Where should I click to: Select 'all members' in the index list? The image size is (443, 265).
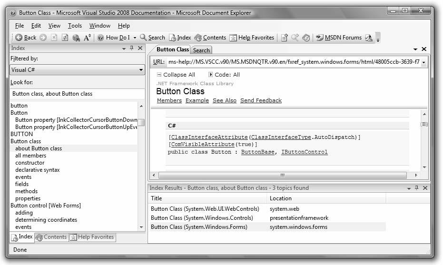tap(30, 156)
